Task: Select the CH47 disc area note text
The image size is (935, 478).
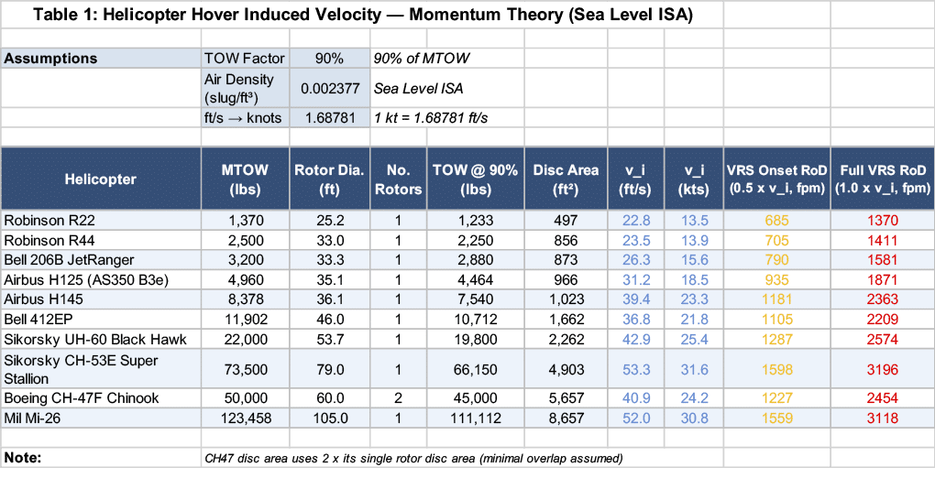Action: (413, 459)
